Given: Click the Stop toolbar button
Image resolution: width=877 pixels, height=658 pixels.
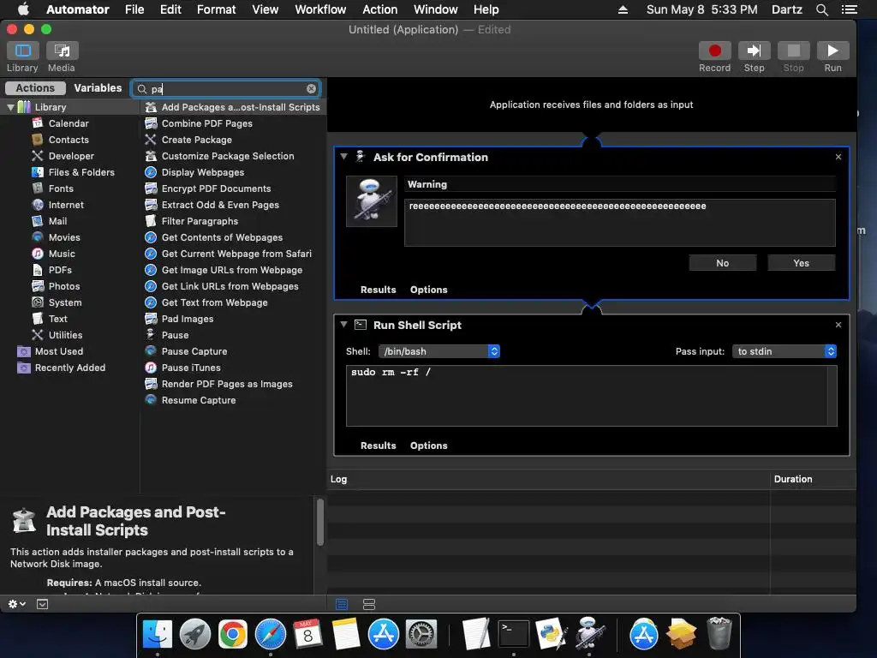Looking at the screenshot, I should click(x=793, y=51).
